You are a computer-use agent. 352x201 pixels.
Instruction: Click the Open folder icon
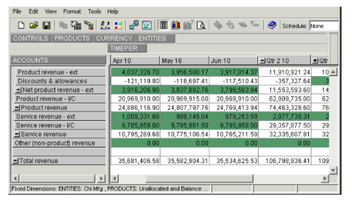[33, 26]
